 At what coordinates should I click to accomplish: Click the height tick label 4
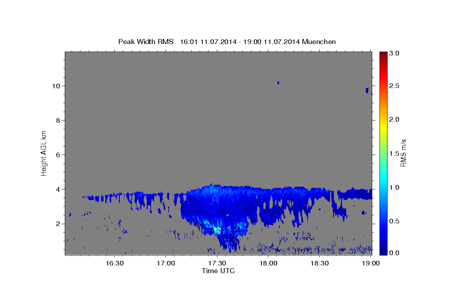(58, 189)
